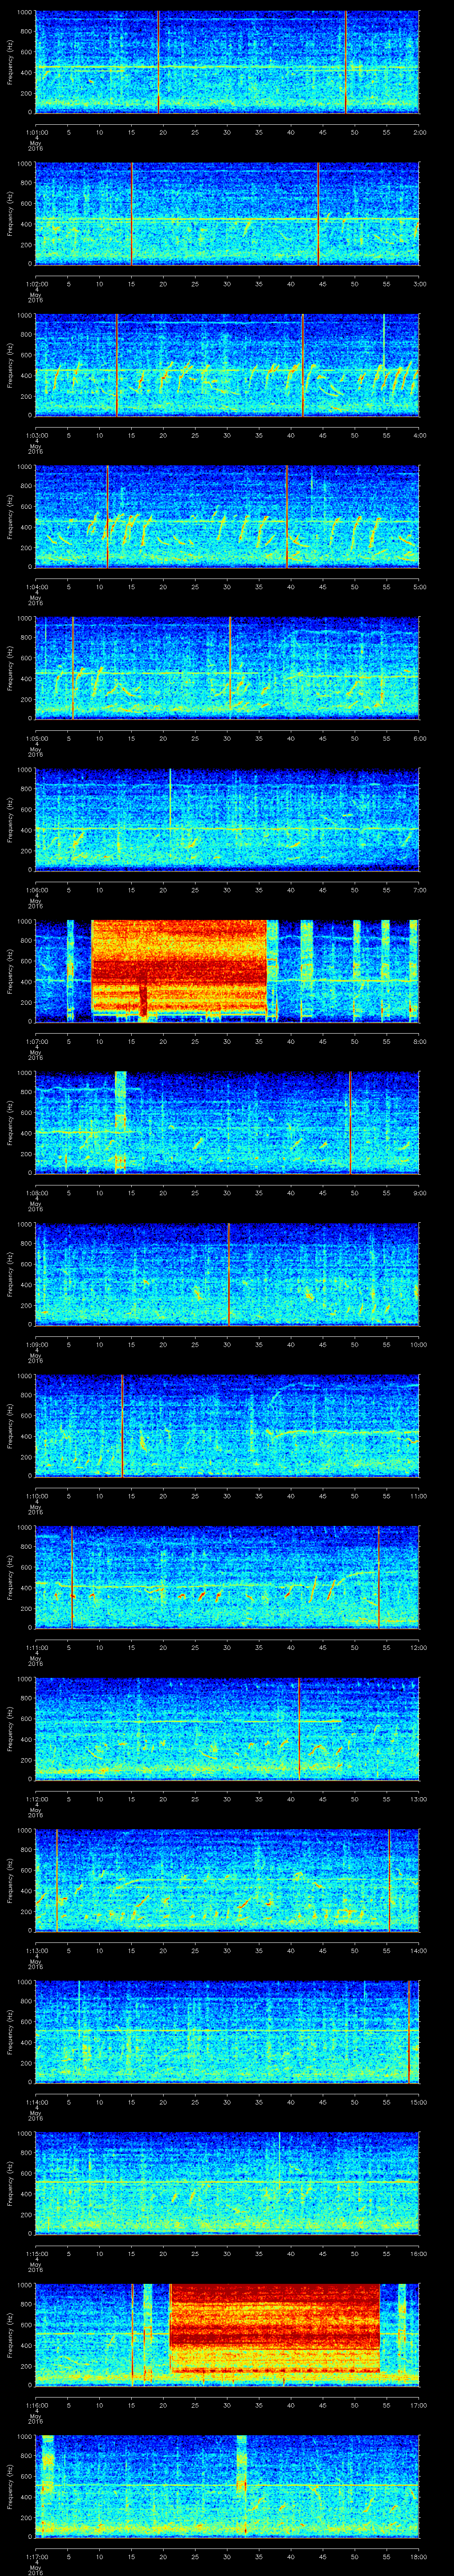
Task: Click the 1:07:00 start time label
Action: (36, 1043)
